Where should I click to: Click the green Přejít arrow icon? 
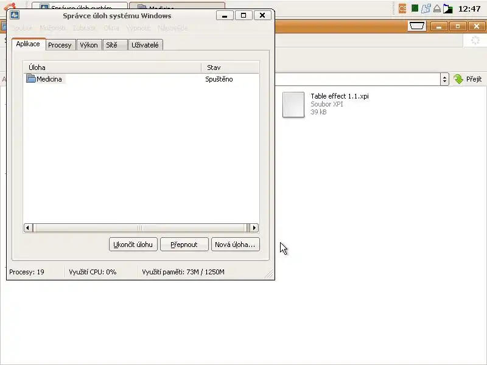point(458,79)
